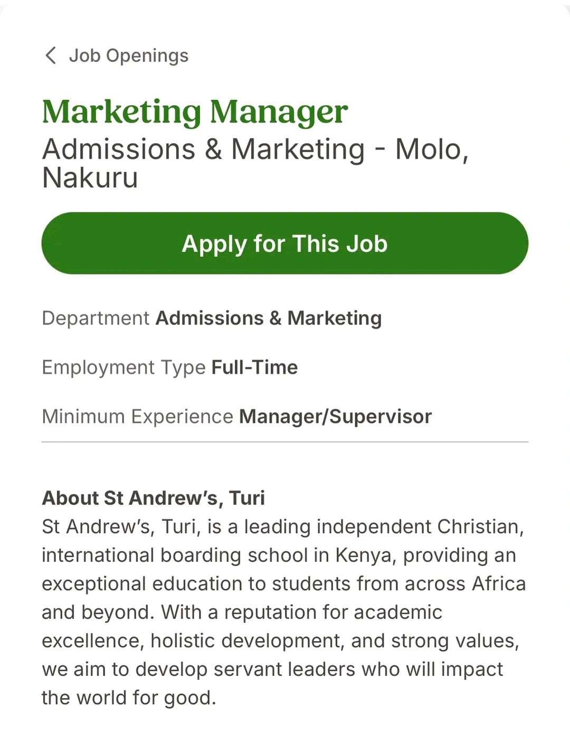Click the "holistic development, and strong values" line

[x=280, y=641]
